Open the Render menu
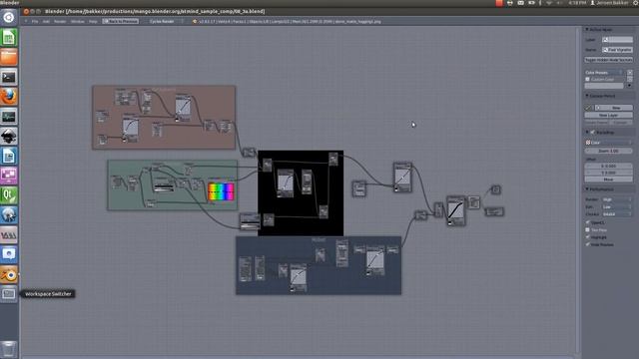639x359 pixels. click(x=60, y=21)
